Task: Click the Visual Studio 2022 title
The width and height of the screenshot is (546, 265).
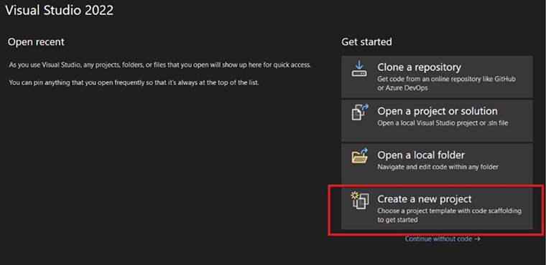Action: point(59,10)
